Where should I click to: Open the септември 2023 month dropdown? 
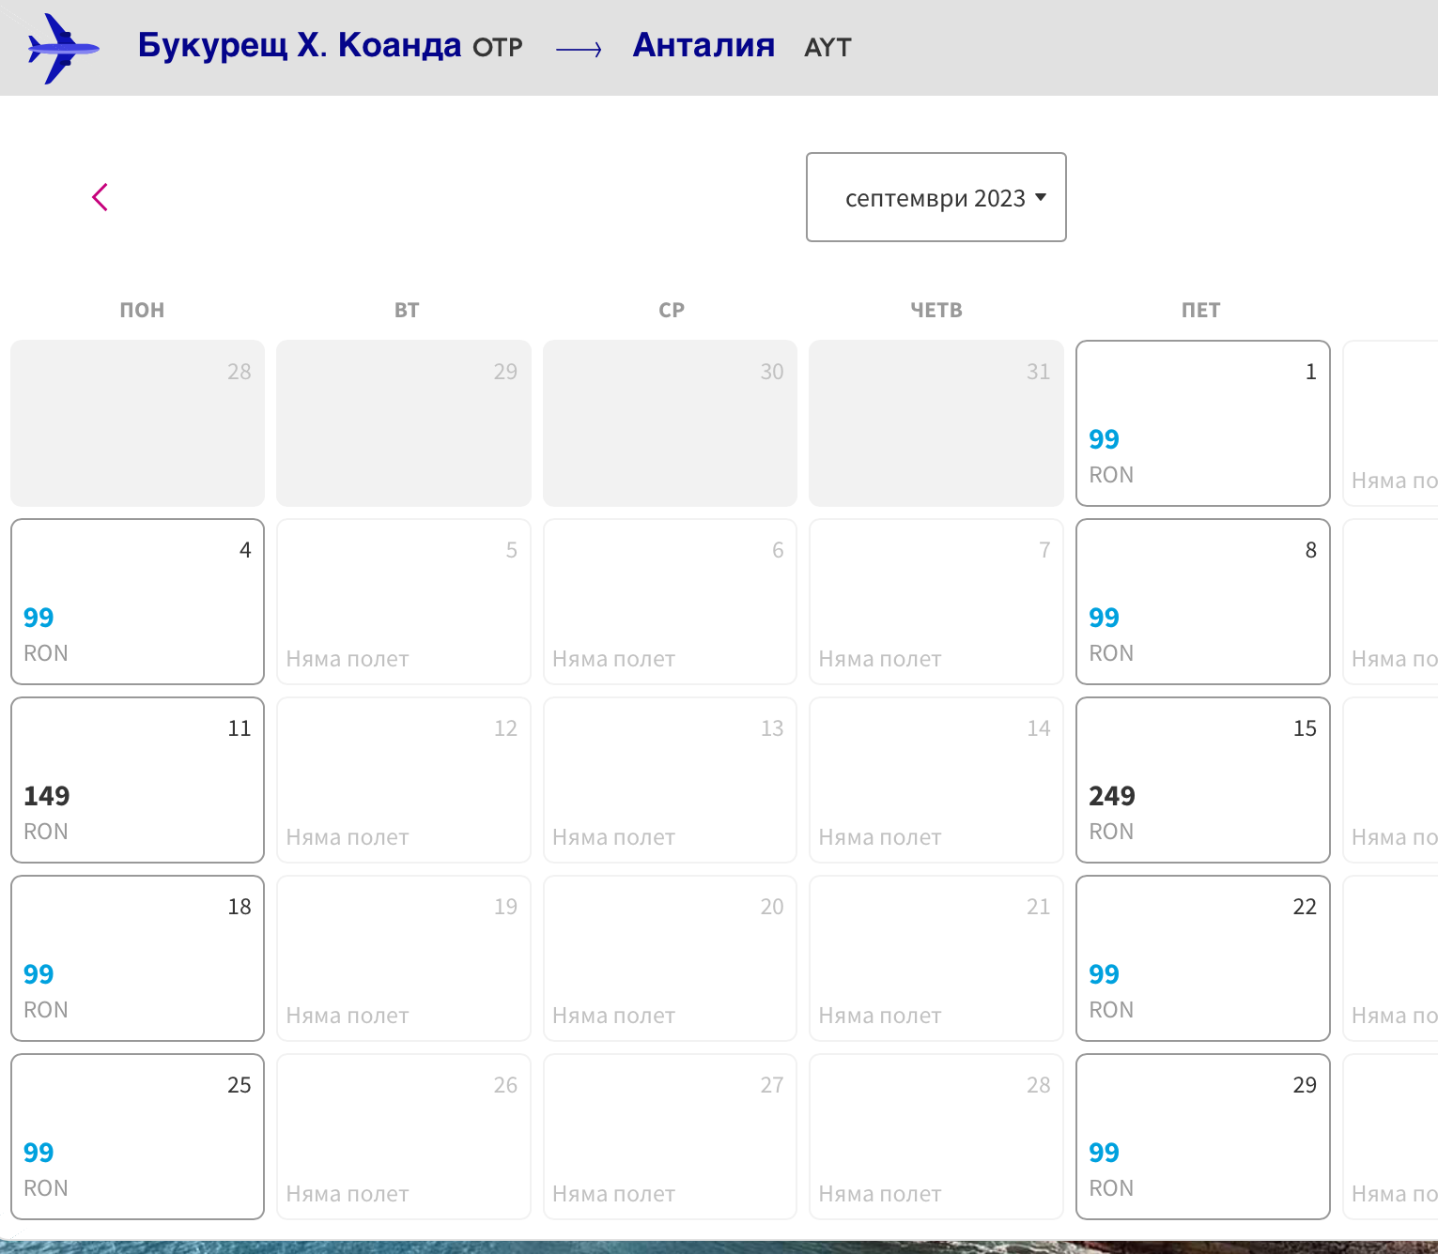[x=935, y=197]
